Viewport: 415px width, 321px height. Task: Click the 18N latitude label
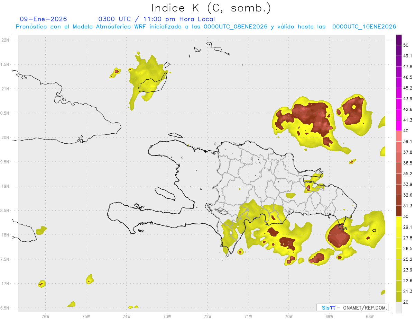5,235
